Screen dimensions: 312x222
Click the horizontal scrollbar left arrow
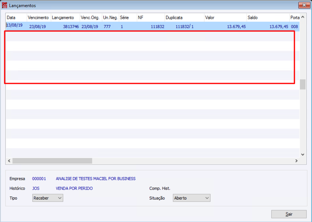(9, 161)
